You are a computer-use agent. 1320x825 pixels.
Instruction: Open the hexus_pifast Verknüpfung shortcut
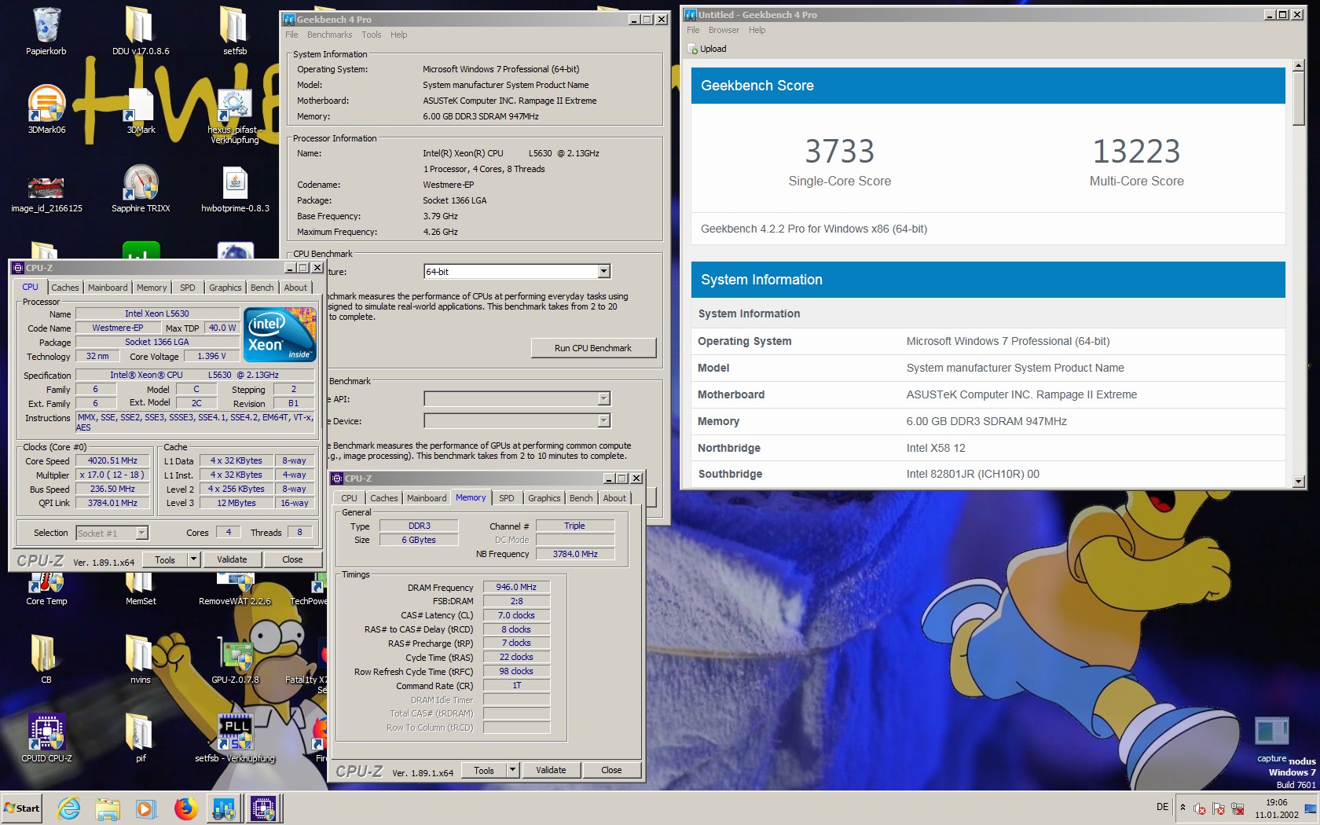[x=234, y=116]
